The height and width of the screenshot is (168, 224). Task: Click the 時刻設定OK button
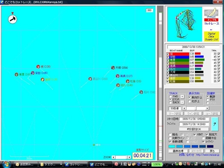tap(194, 129)
